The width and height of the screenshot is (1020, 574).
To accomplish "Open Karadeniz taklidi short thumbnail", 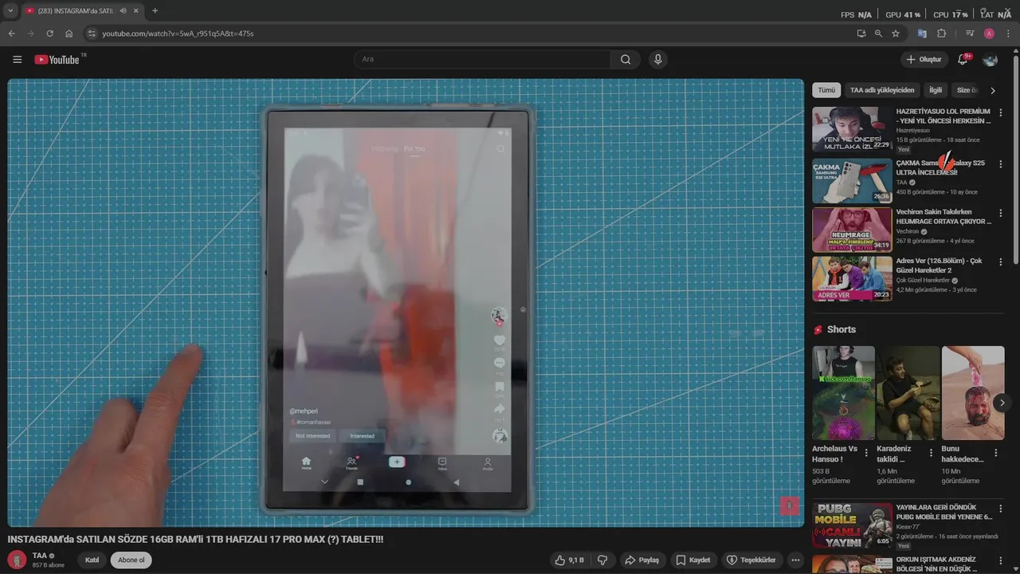I will (908, 392).
